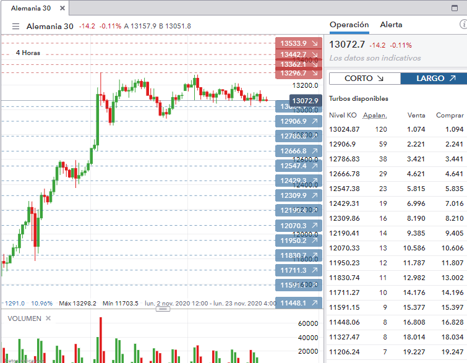The image size is (467, 363).
Task: Click sell price 10.586
Action: click(414, 249)
